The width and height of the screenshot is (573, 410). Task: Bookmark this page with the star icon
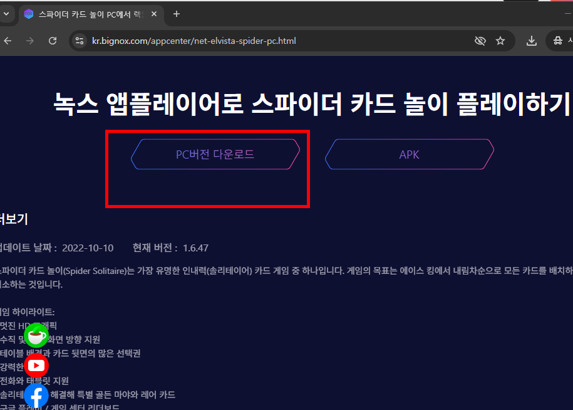pos(500,40)
